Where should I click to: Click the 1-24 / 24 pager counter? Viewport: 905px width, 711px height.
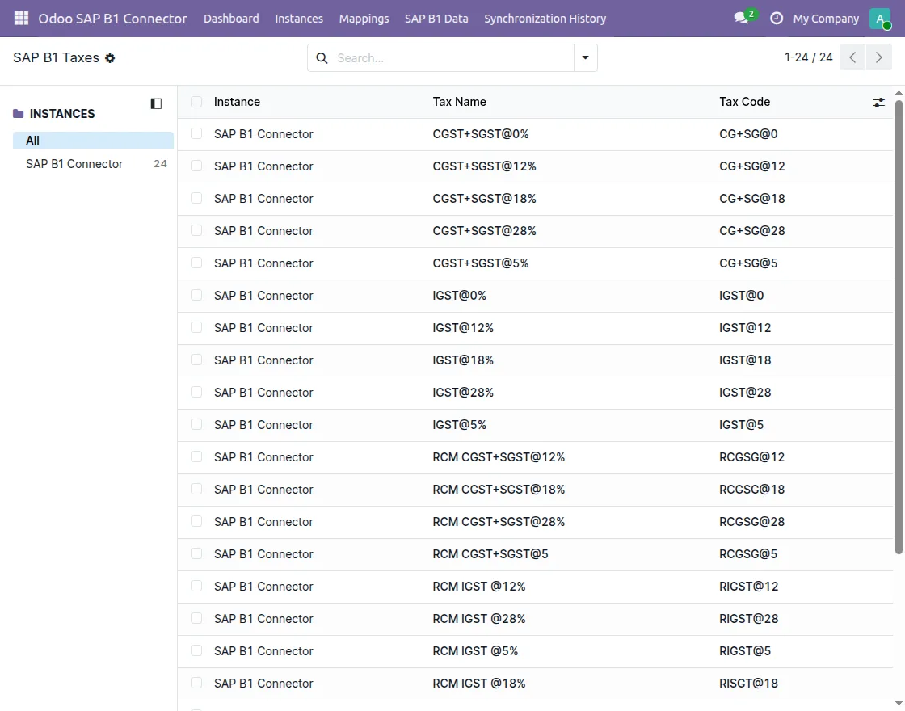809,57
